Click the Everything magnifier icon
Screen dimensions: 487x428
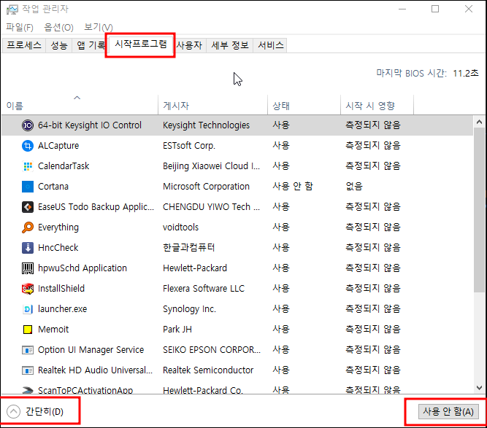28,227
